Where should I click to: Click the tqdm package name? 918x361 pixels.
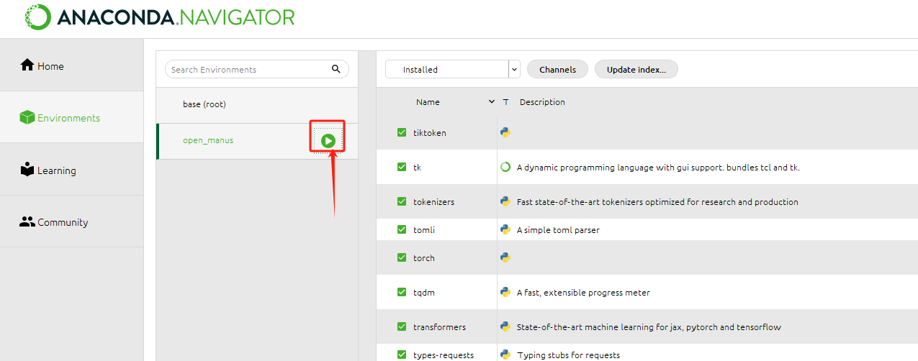(423, 293)
